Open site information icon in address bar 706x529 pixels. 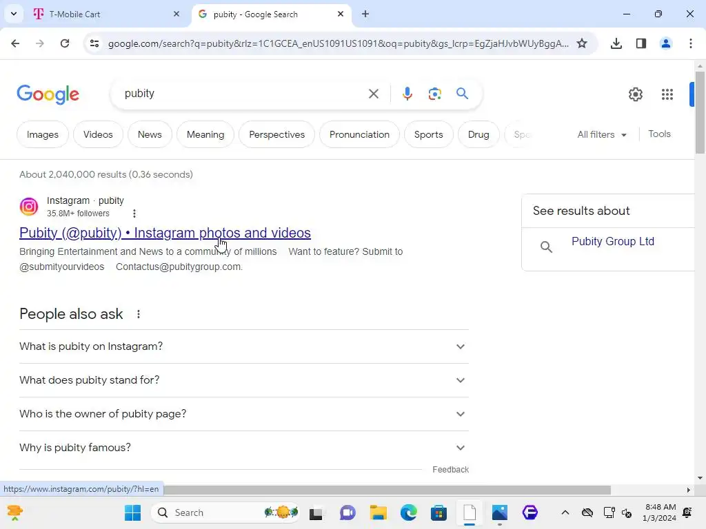pos(94,43)
